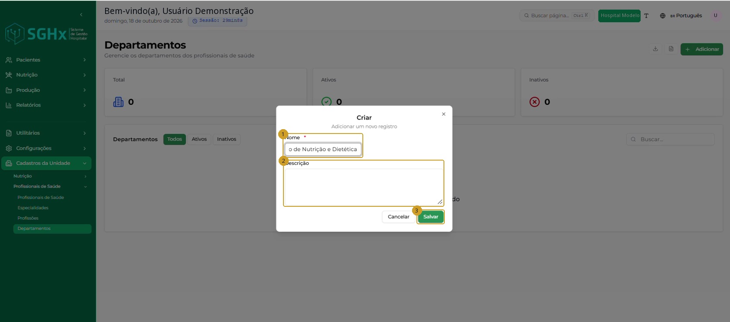Viewport: 730px width, 322px height.
Task: Open the Produção menu
Action: [x=46, y=90]
